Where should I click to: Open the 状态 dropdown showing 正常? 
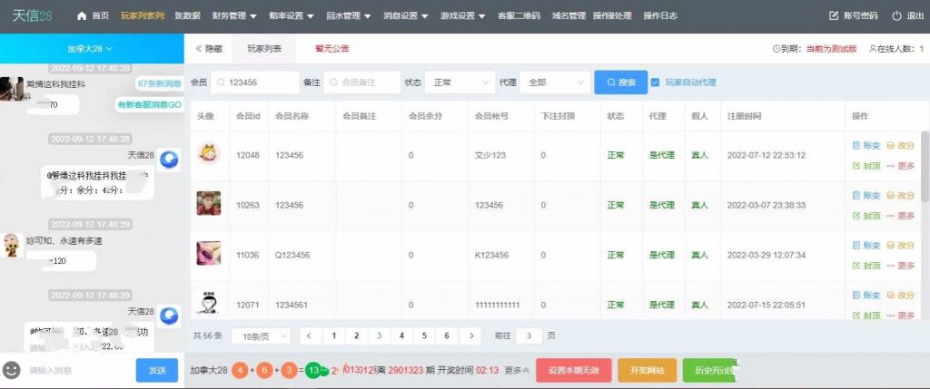[x=460, y=83]
